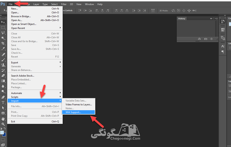Expand the Scripts submenu
Screen dimensions: 231x147
(x=35, y=97)
